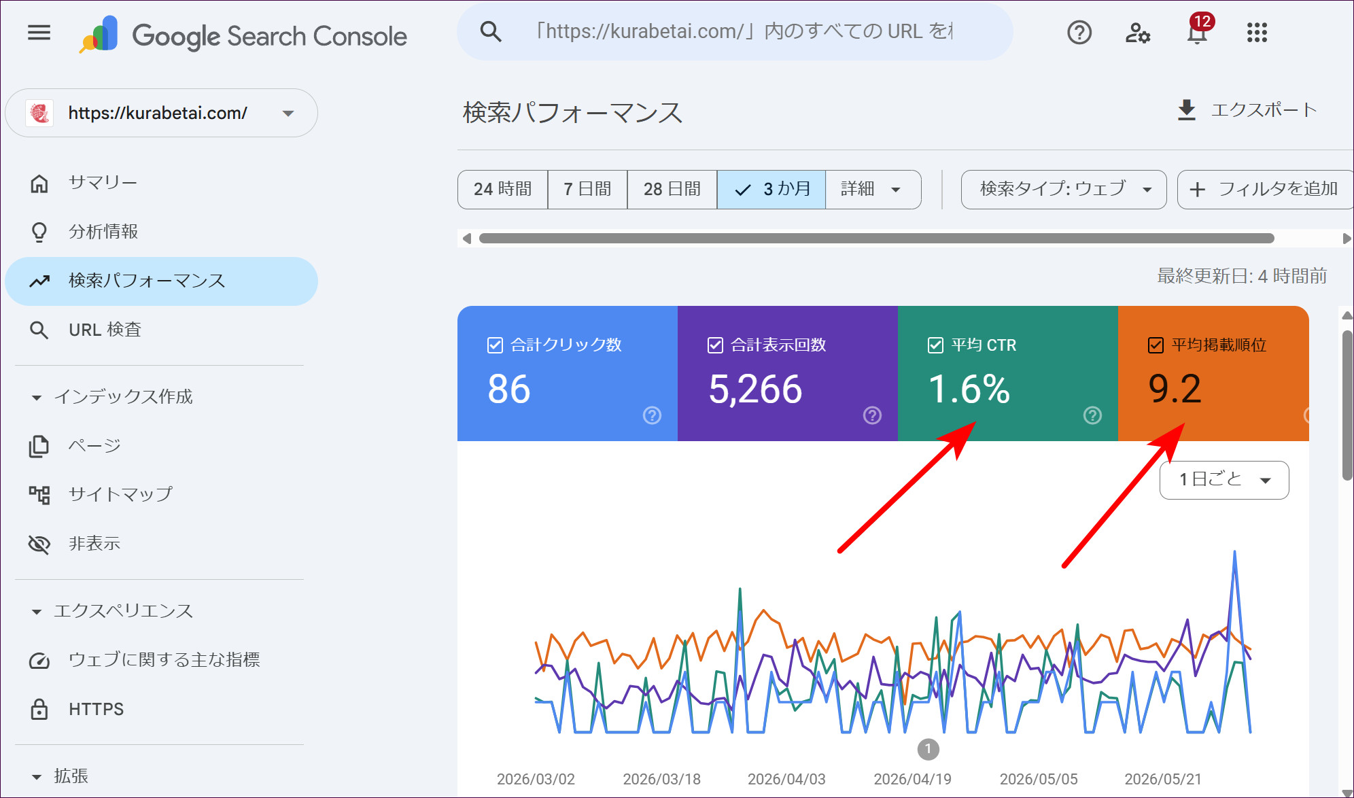Click the vertical page scrollbar thumb

coord(1347,405)
